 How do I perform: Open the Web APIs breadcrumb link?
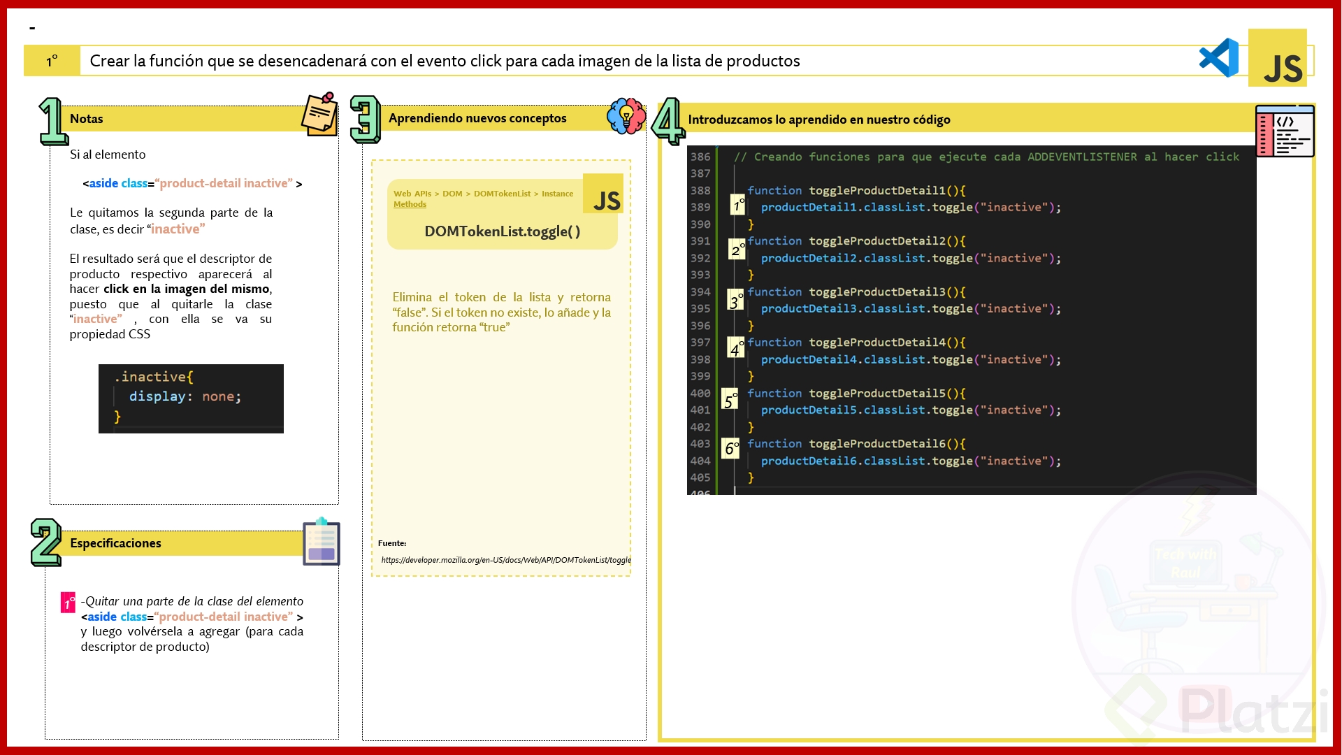[412, 194]
